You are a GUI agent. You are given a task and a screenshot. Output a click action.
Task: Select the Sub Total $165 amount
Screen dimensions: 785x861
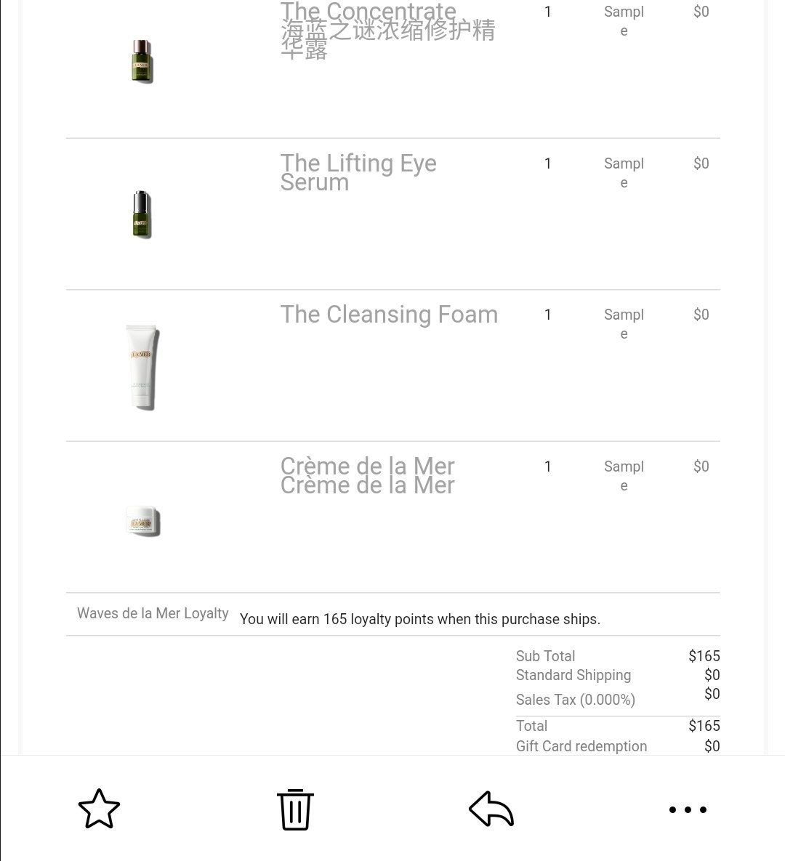tap(704, 655)
